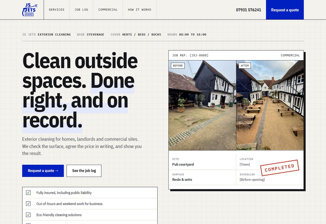Click the Pub courtyard site entry
The height and width of the screenshot is (224, 326).
click(183, 164)
